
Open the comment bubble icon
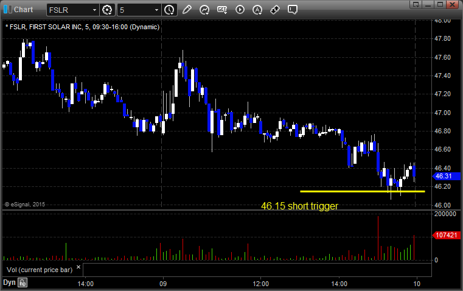click(x=292, y=10)
